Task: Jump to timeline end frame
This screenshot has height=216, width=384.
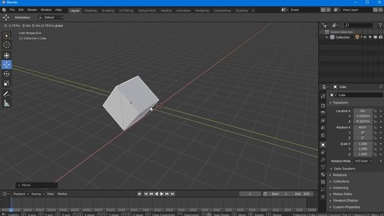Action: point(173,194)
